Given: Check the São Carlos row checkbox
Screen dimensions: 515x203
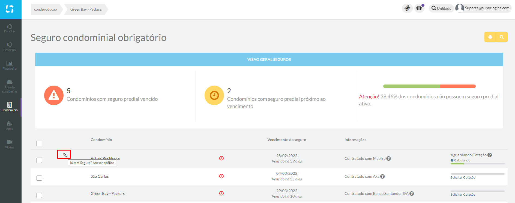Looking at the screenshot, I should click(39, 178).
